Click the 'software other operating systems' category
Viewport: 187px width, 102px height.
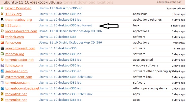(156, 71)
